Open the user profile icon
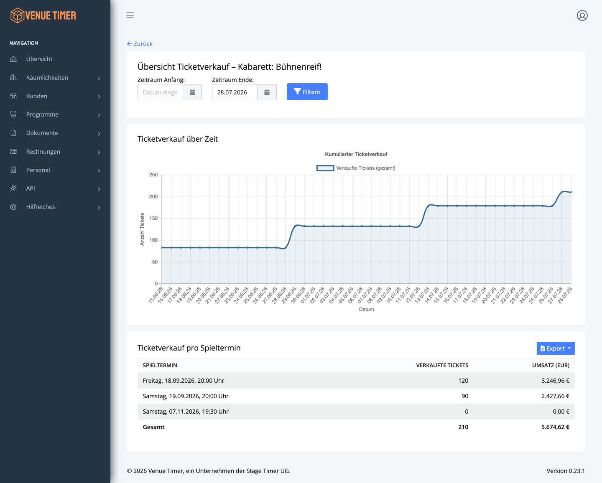The width and height of the screenshot is (602, 483). point(582,15)
